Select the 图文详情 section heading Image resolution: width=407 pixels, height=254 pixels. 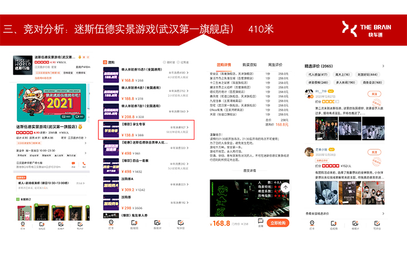point(249,170)
